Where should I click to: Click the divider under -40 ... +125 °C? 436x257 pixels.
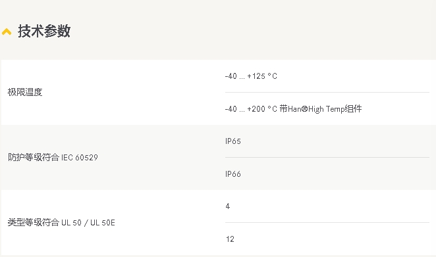[327, 92]
